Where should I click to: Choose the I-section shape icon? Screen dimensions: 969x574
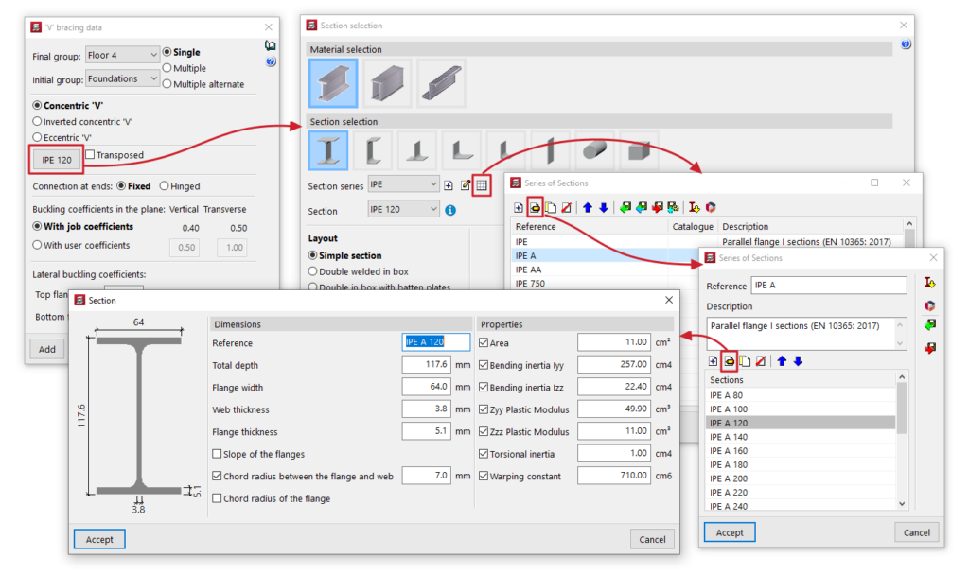[328, 150]
